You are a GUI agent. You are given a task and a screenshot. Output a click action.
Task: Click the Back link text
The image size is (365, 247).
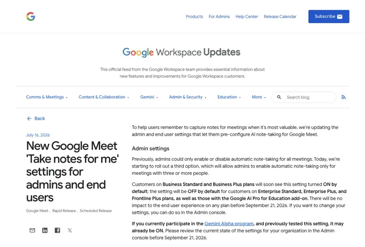(40, 118)
